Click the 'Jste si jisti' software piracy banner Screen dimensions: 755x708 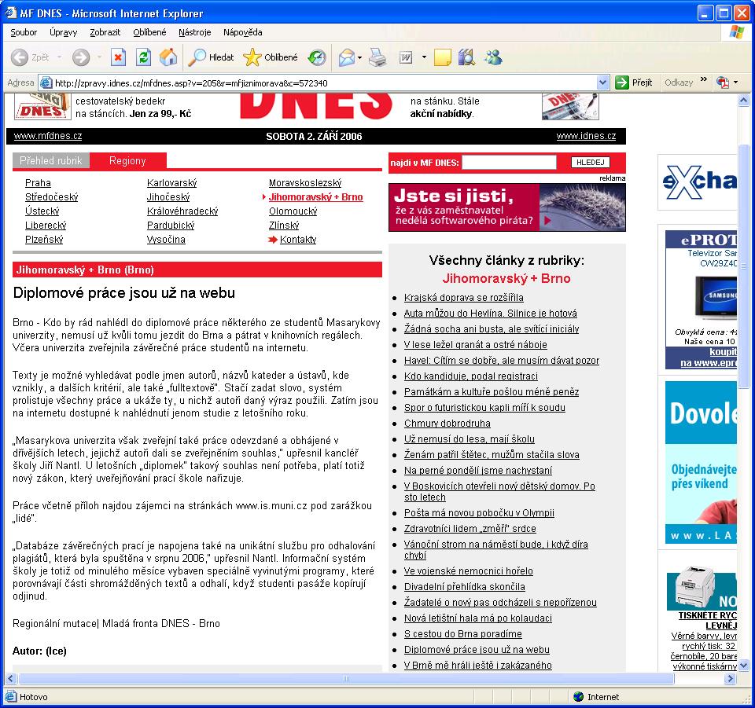[x=507, y=207]
